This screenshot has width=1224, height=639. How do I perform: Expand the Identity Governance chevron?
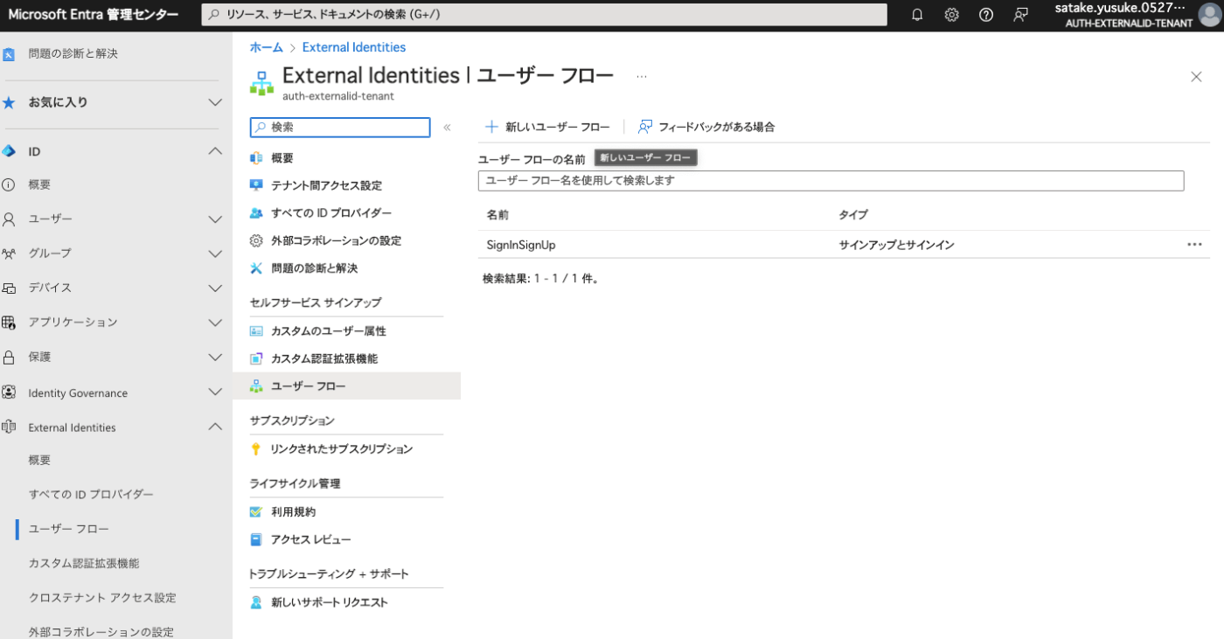215,392
